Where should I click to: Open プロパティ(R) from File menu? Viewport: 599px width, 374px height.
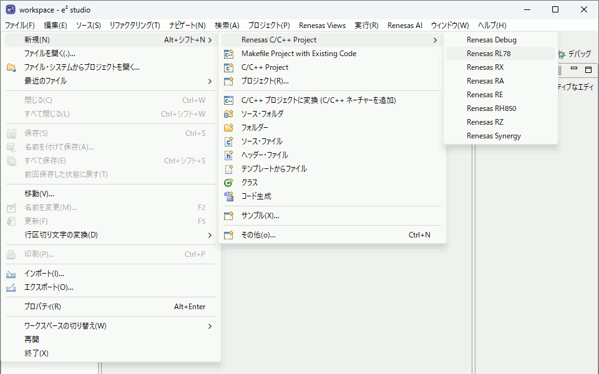111,307
